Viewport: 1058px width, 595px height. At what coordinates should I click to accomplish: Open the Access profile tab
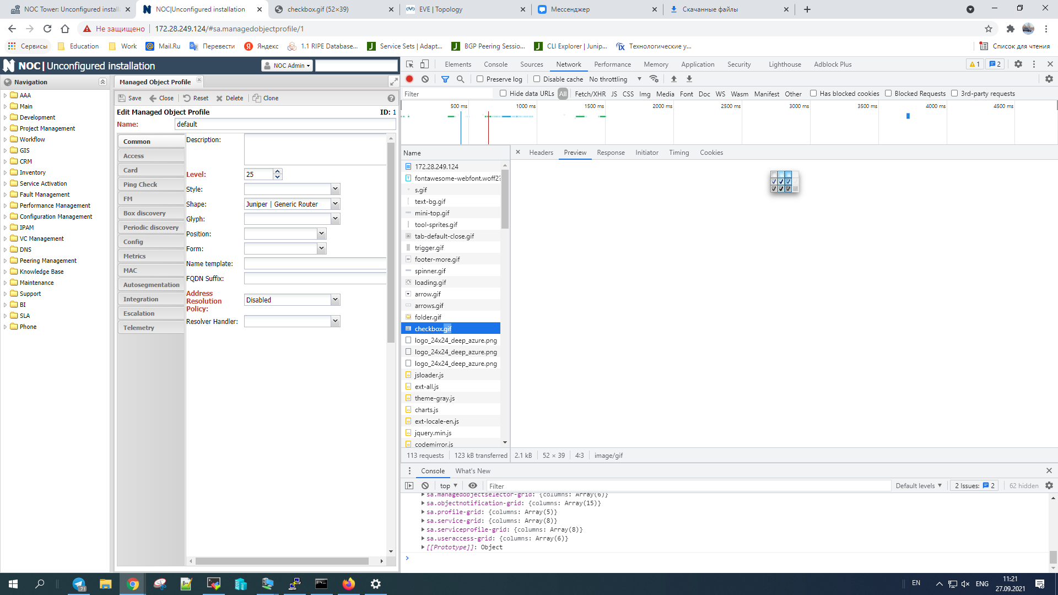[x=151, y=156]
